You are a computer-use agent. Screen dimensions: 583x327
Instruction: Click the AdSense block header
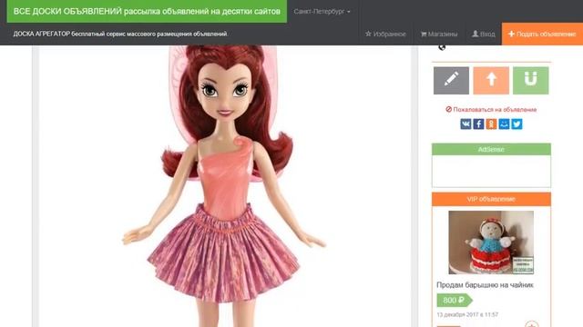tap(491, 149)
